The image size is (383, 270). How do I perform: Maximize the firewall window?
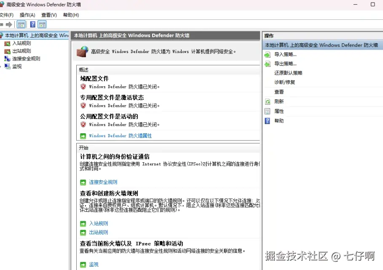[373, 4]
